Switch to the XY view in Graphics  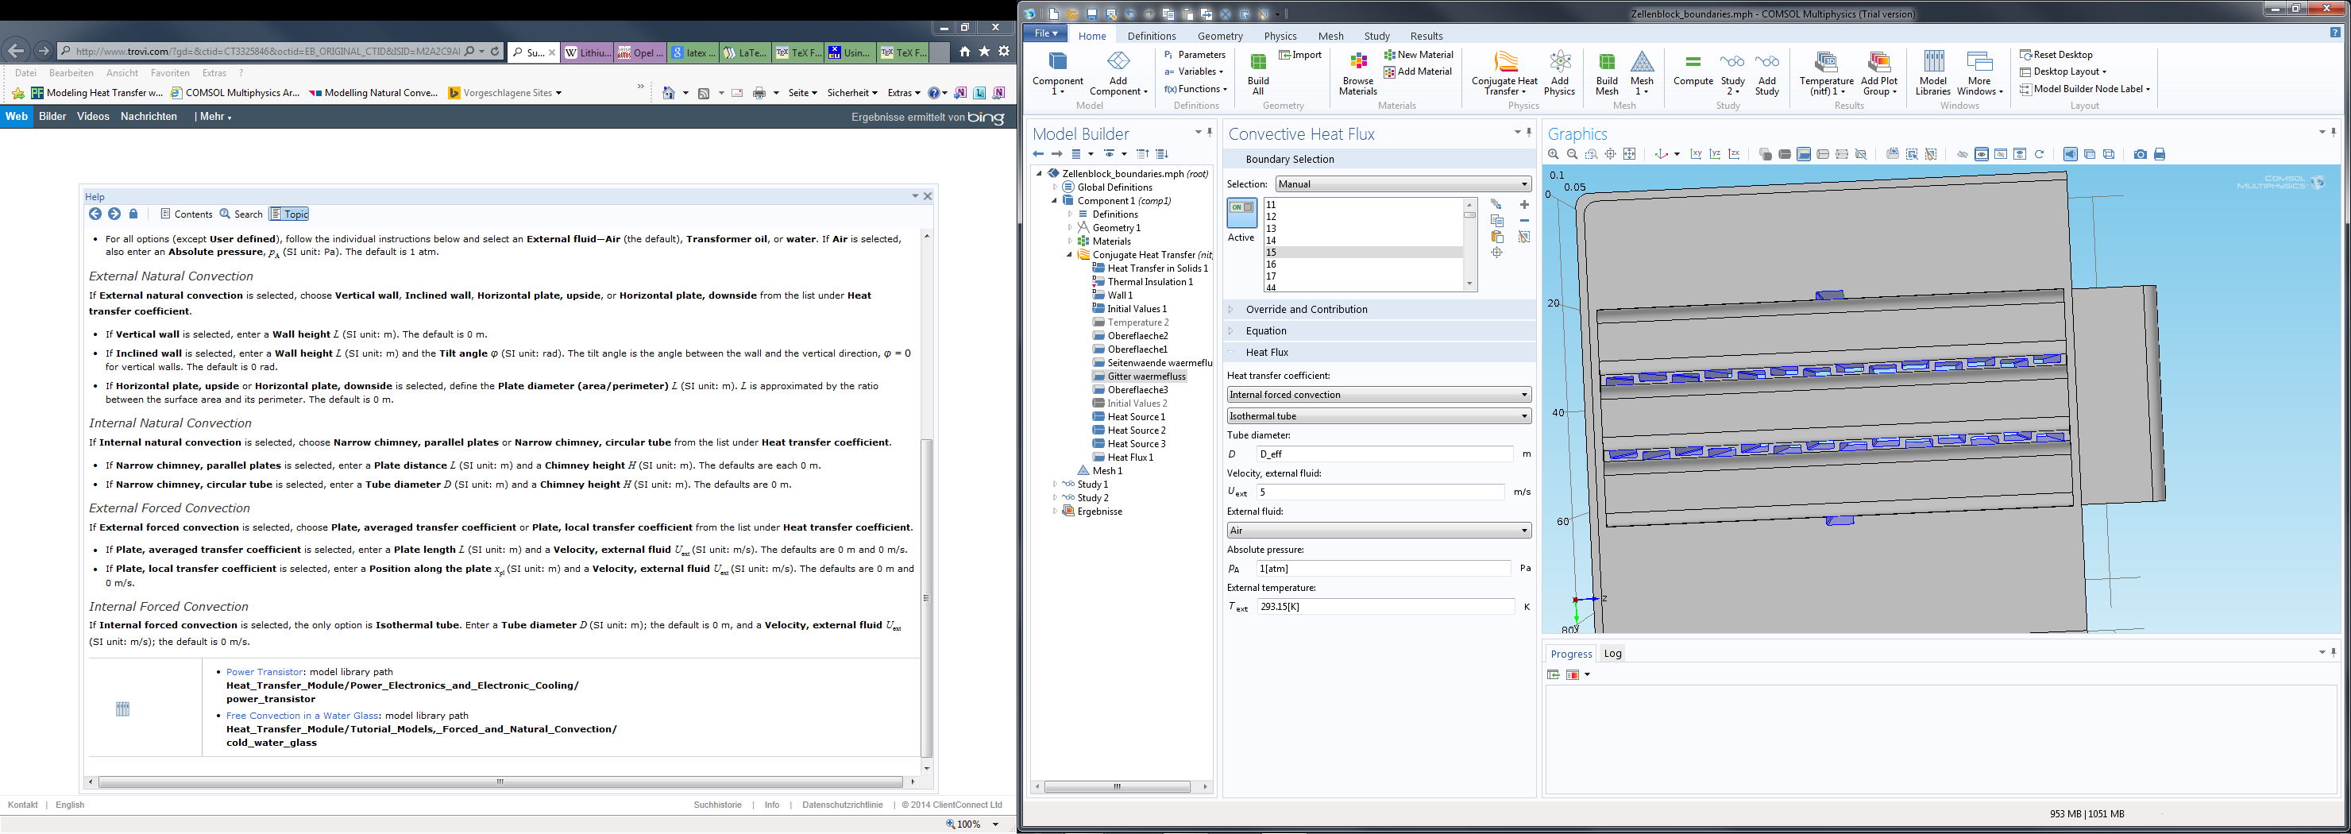coord(1696,154)
